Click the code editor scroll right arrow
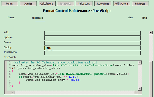This screenshot has width=154, height=97. (x=136, y=92)
